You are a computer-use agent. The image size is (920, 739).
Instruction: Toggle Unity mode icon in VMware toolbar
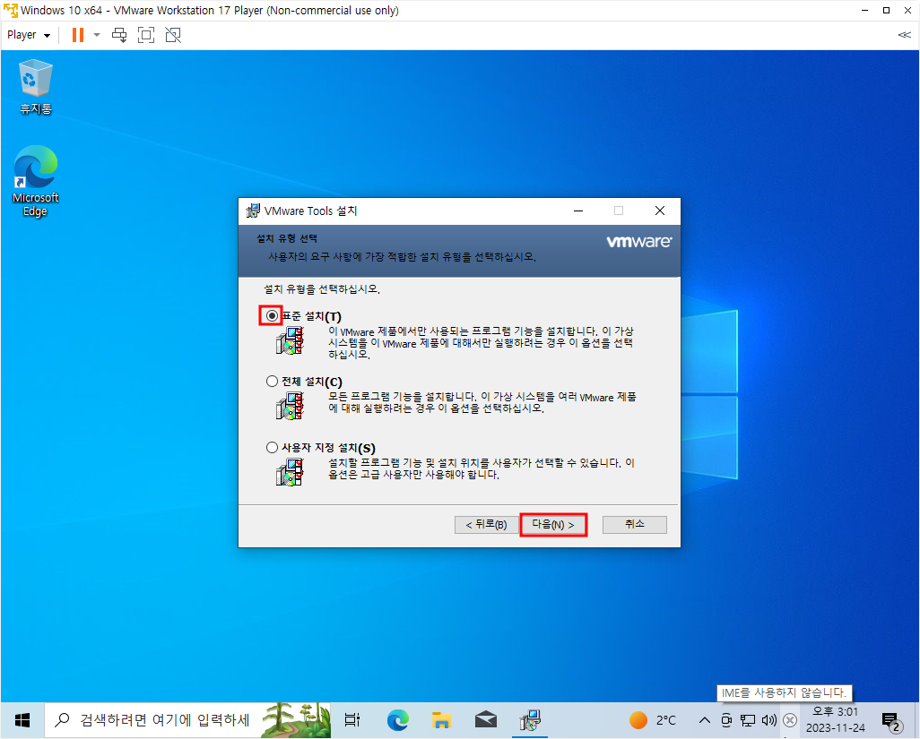click(173, 35)
